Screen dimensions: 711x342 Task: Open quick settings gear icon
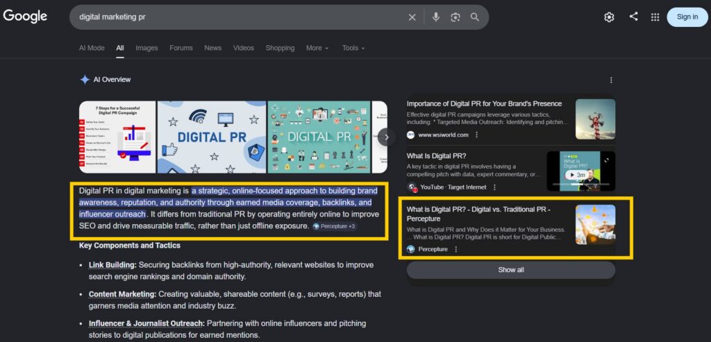609,17
